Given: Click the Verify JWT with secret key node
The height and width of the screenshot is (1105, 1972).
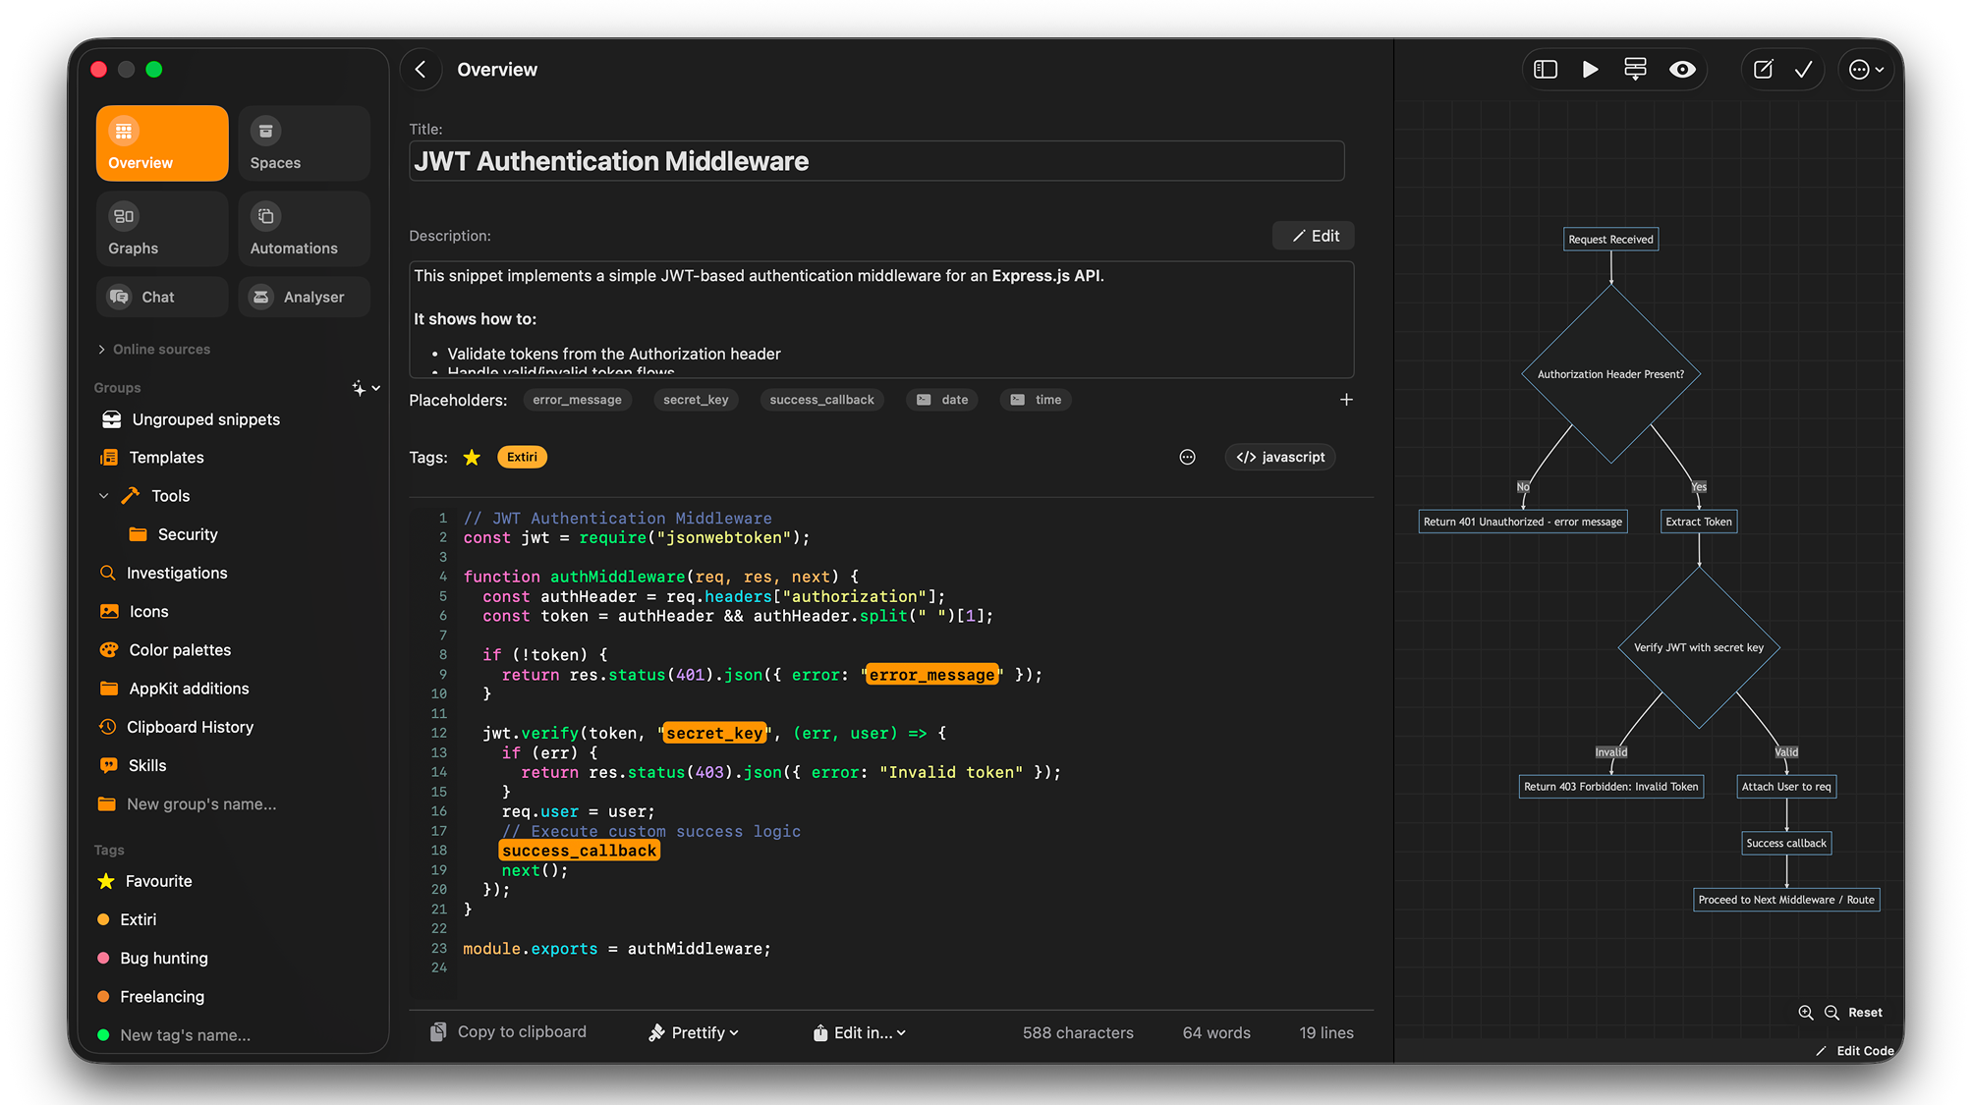Looking at the screenshot, I should (1699, 648).
